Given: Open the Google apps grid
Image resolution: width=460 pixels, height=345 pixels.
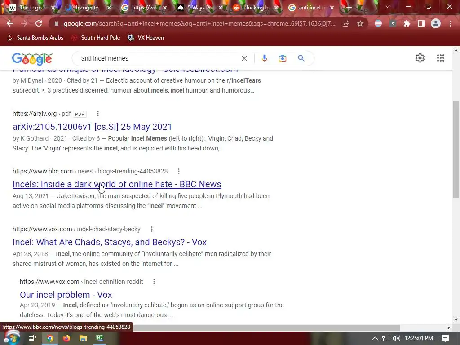Looking at the screenshot, I should 441,58.
